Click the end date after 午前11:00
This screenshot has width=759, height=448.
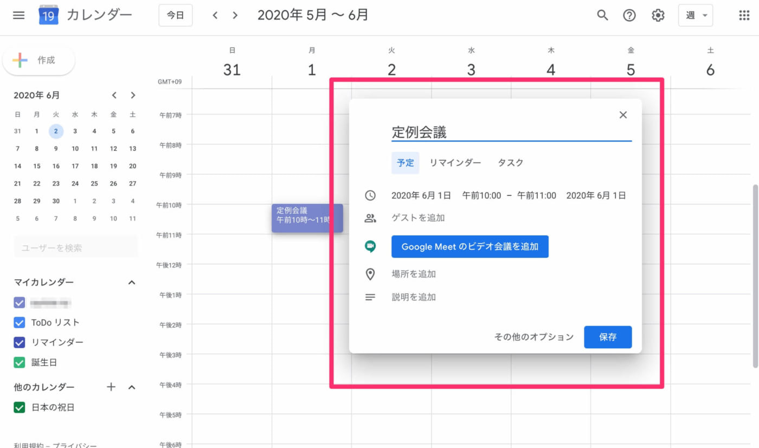(x=596, y=196)
